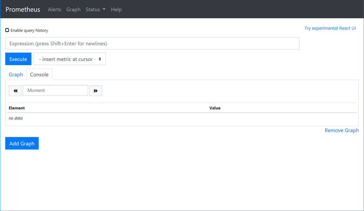The height and width of the screenshot is (211, 364).
Task: Click the 'no data' result text
Action: 15,118
